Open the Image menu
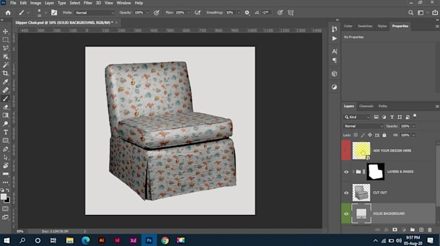The width and height of the screenshot is (440, 246). coord(36,3)
